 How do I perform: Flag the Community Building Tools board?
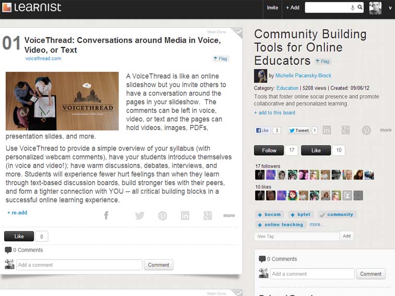coord(323,62)
